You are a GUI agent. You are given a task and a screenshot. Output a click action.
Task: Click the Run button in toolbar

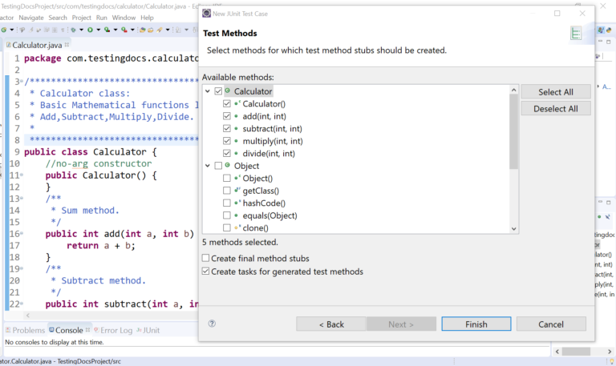88,30
